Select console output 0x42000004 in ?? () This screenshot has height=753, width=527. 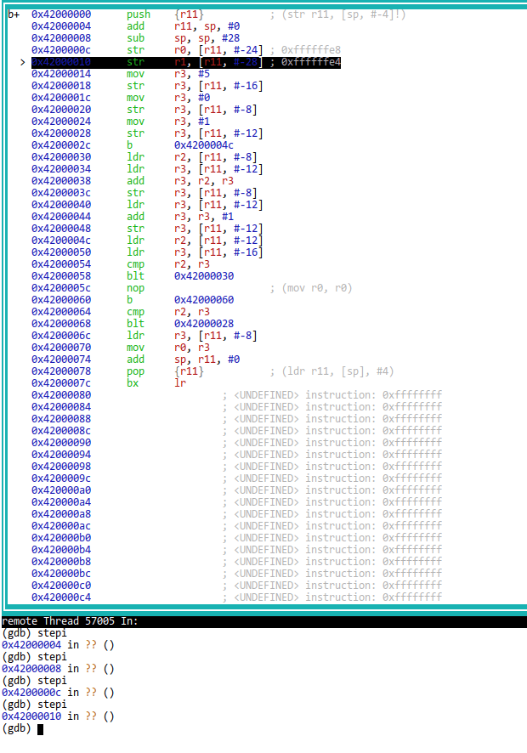[x=58, y=645]
